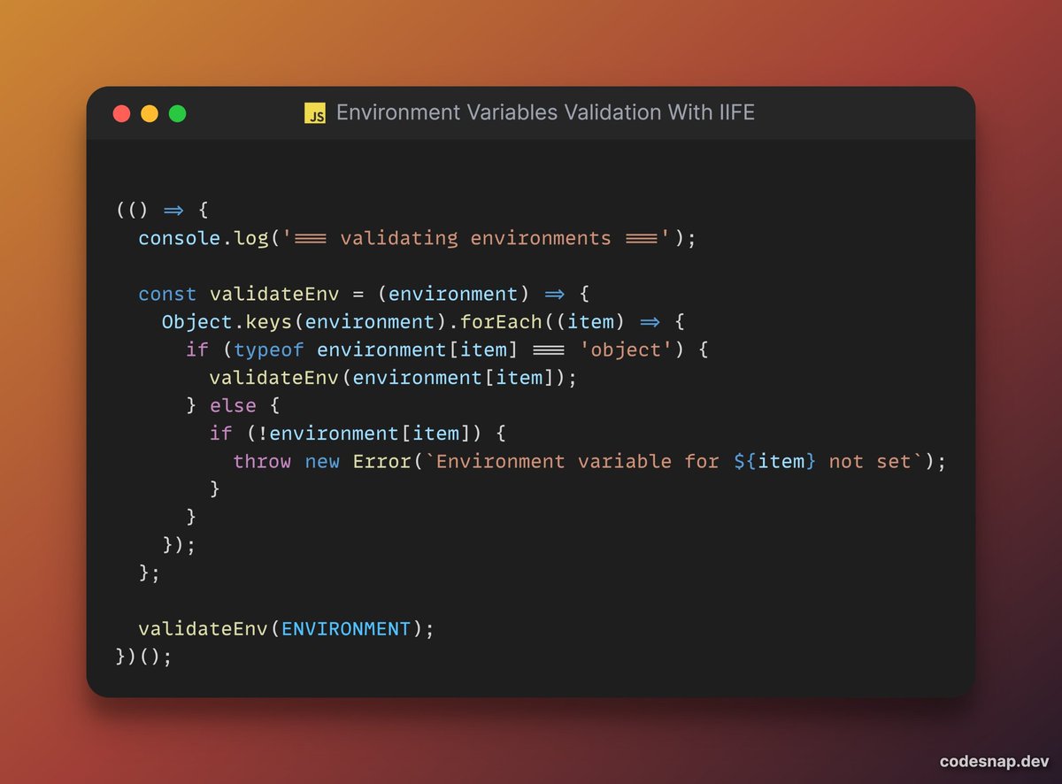Click the closing '})();' line

143,657
